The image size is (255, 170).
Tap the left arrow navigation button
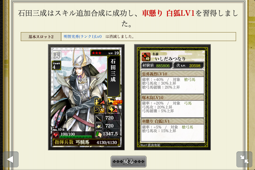pos(11,159)
